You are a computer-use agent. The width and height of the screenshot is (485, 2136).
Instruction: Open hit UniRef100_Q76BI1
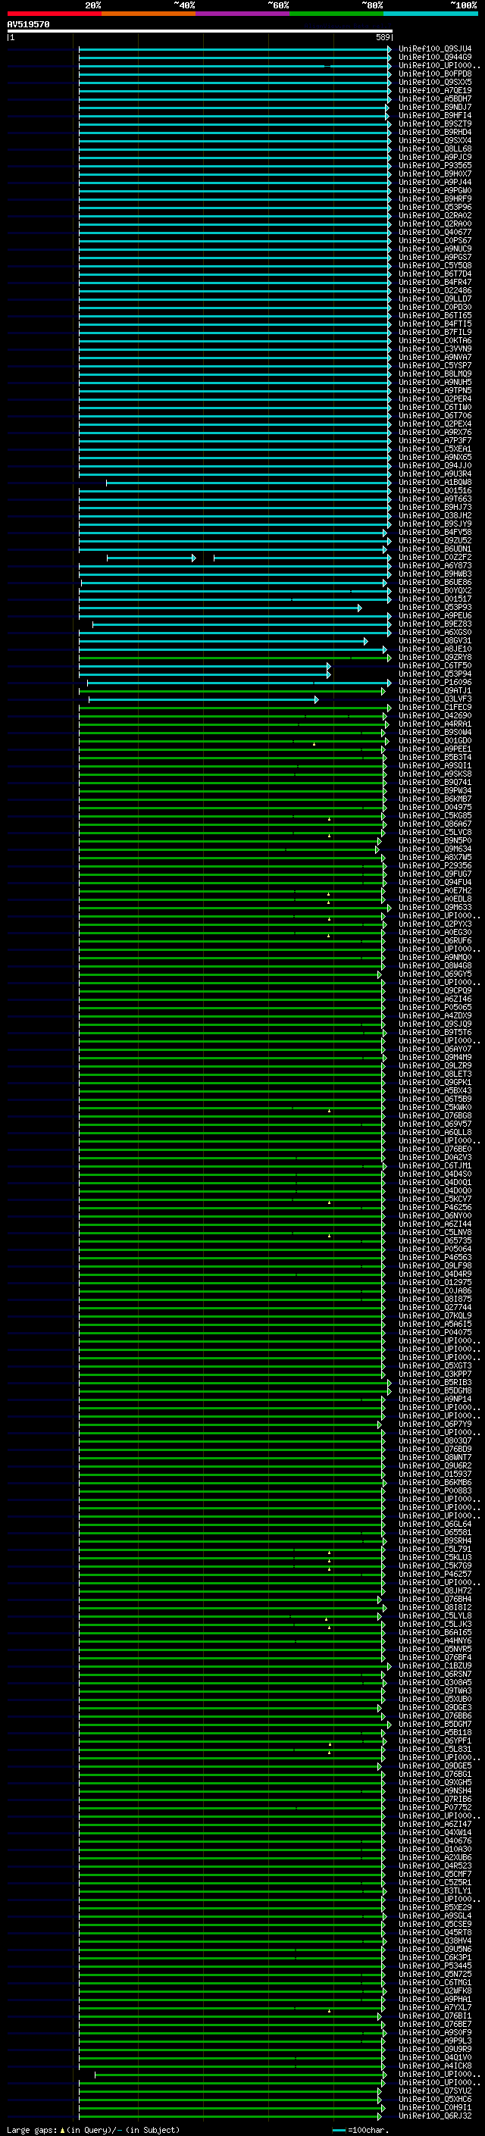(x=435, y=2016)
